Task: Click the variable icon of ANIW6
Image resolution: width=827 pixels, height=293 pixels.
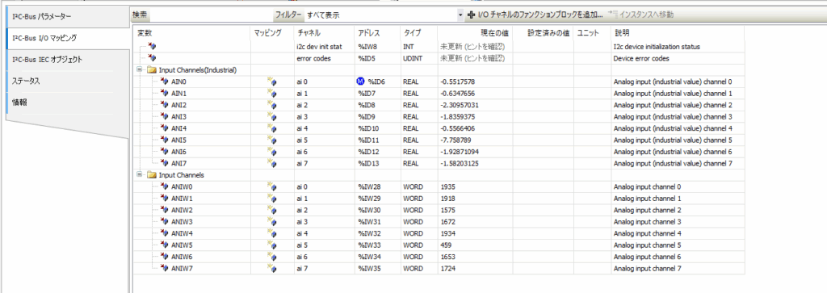Action: [x=164, y=257]
